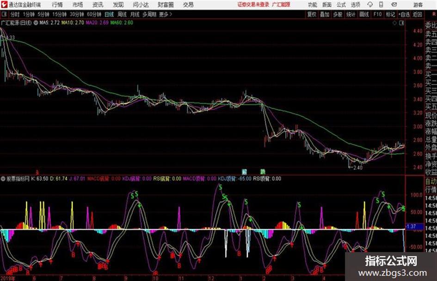Screen dimensions: 437x281
Task: Open the 资讯 menu
Action: pos(98,5)
